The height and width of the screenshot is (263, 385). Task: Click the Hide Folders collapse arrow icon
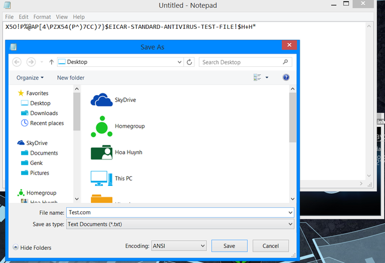[x=16, y=247]
